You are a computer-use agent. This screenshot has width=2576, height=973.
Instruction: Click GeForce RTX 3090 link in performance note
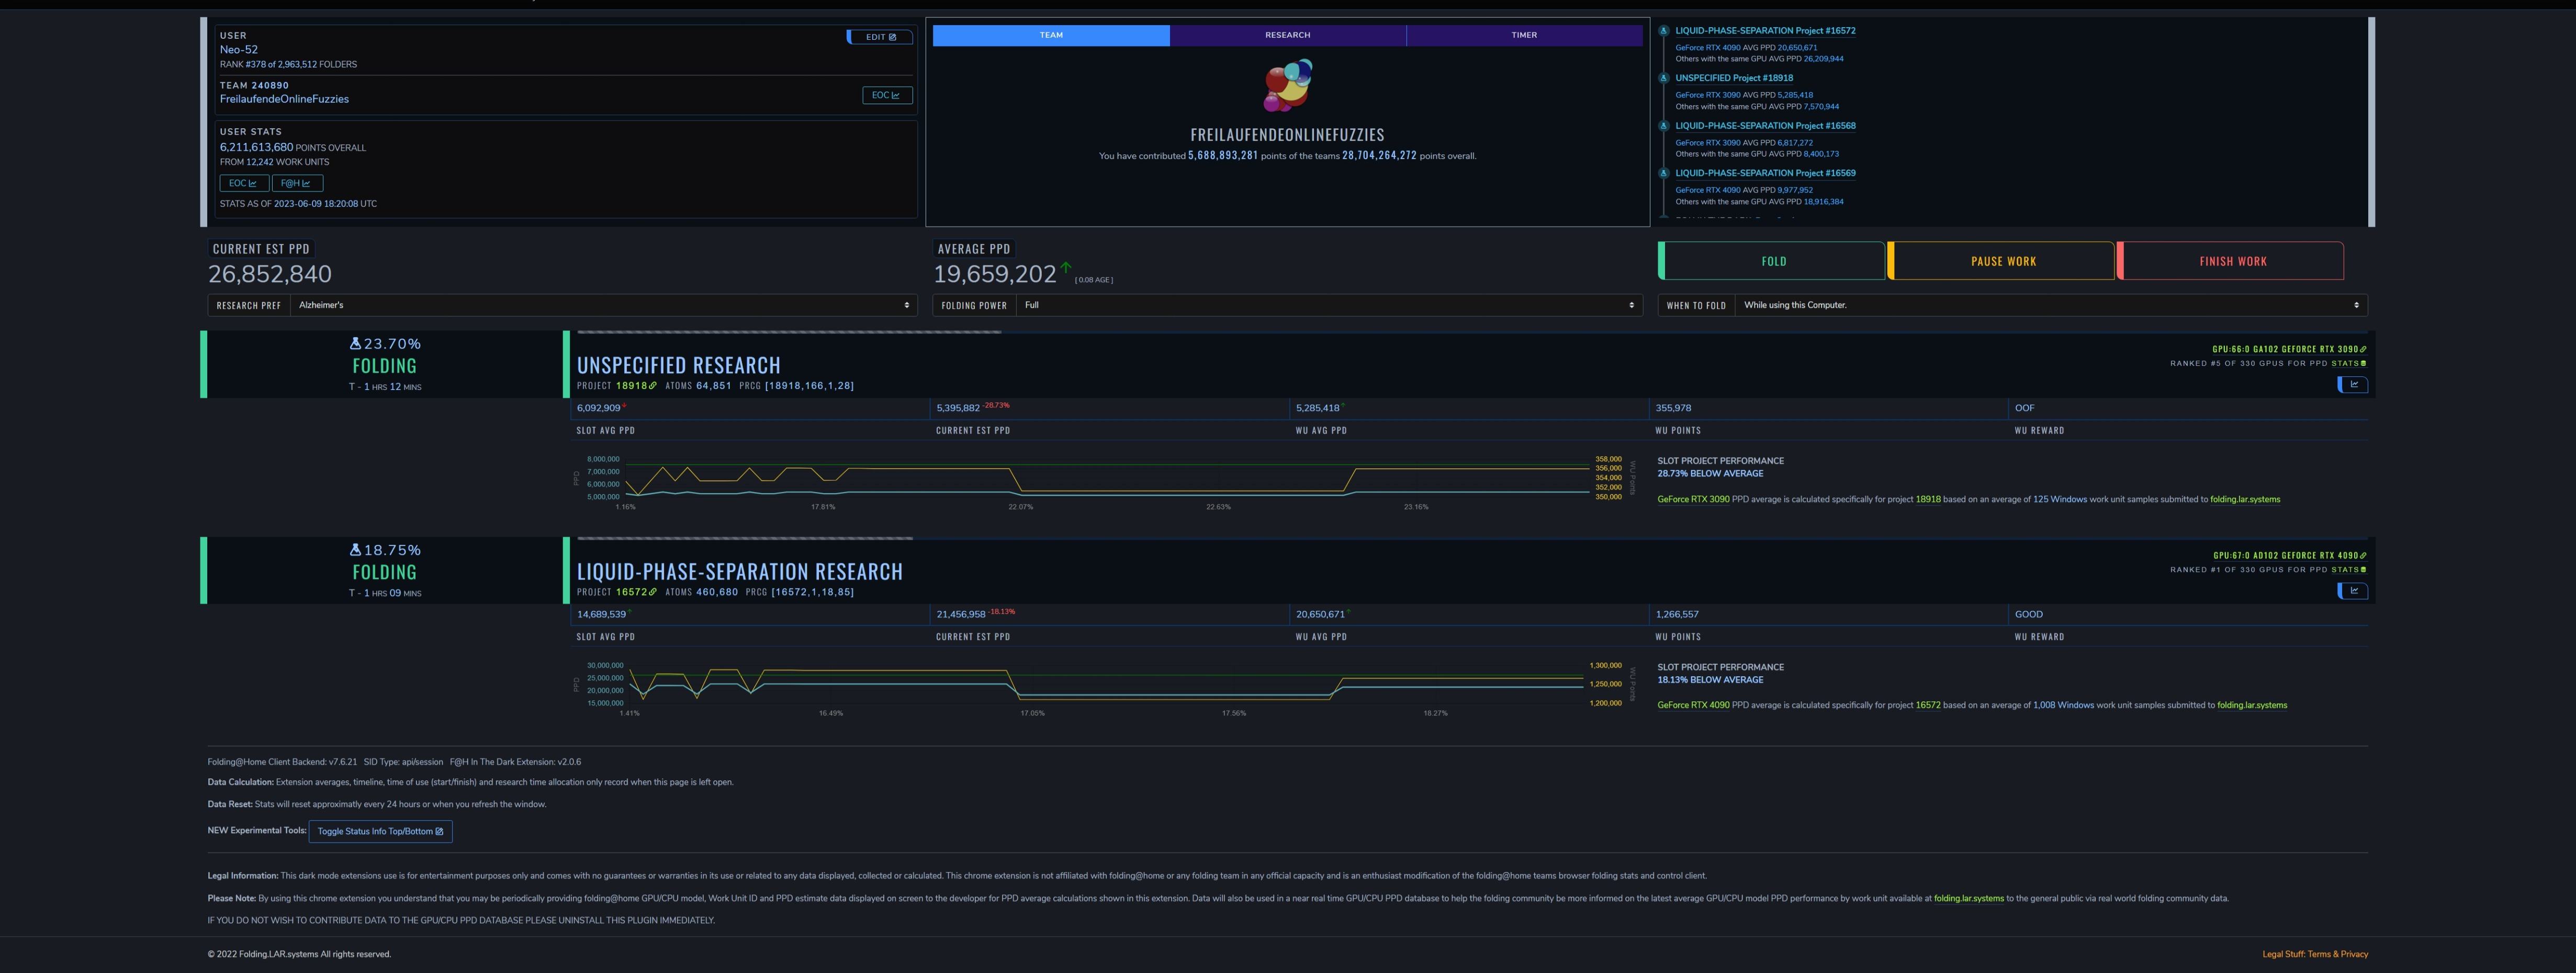[1693, 499]
